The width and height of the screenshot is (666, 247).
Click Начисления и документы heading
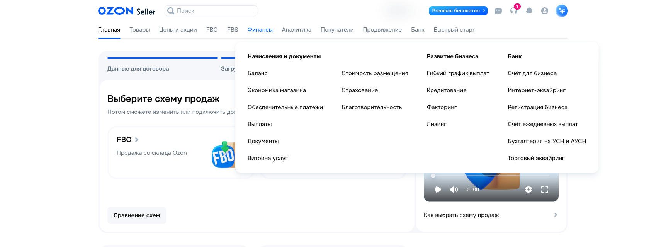pos(284,56)
